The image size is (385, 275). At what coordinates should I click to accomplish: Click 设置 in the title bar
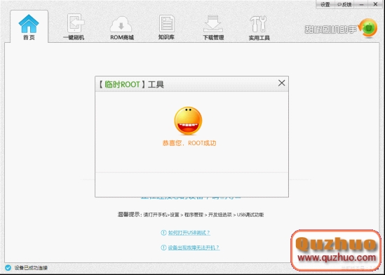coord(325,4)
